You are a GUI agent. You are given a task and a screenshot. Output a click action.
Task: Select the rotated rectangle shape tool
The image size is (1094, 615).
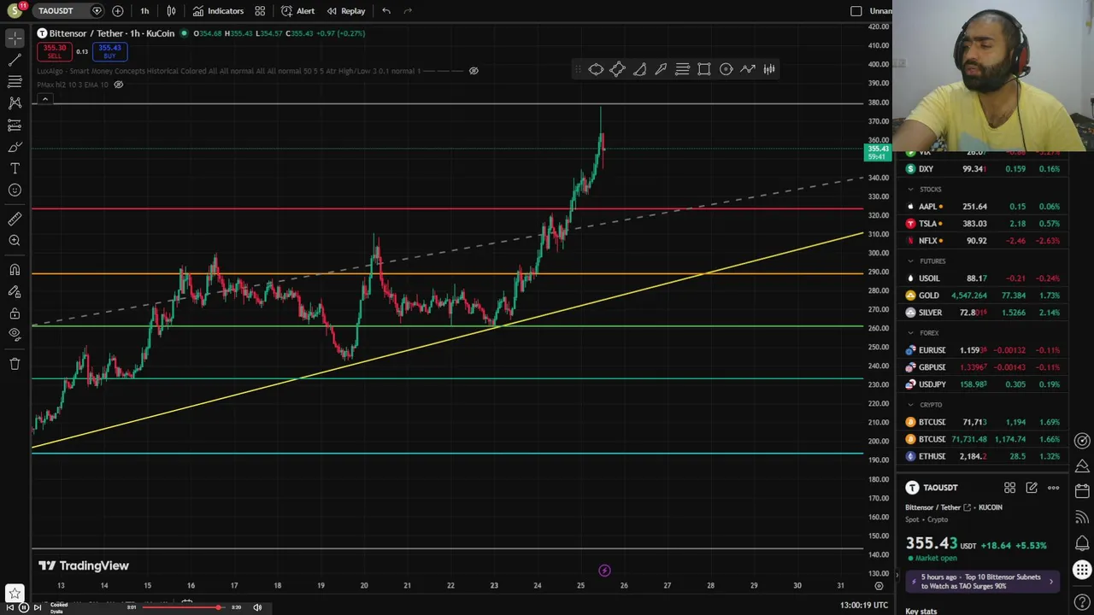[x=617, y=69]
